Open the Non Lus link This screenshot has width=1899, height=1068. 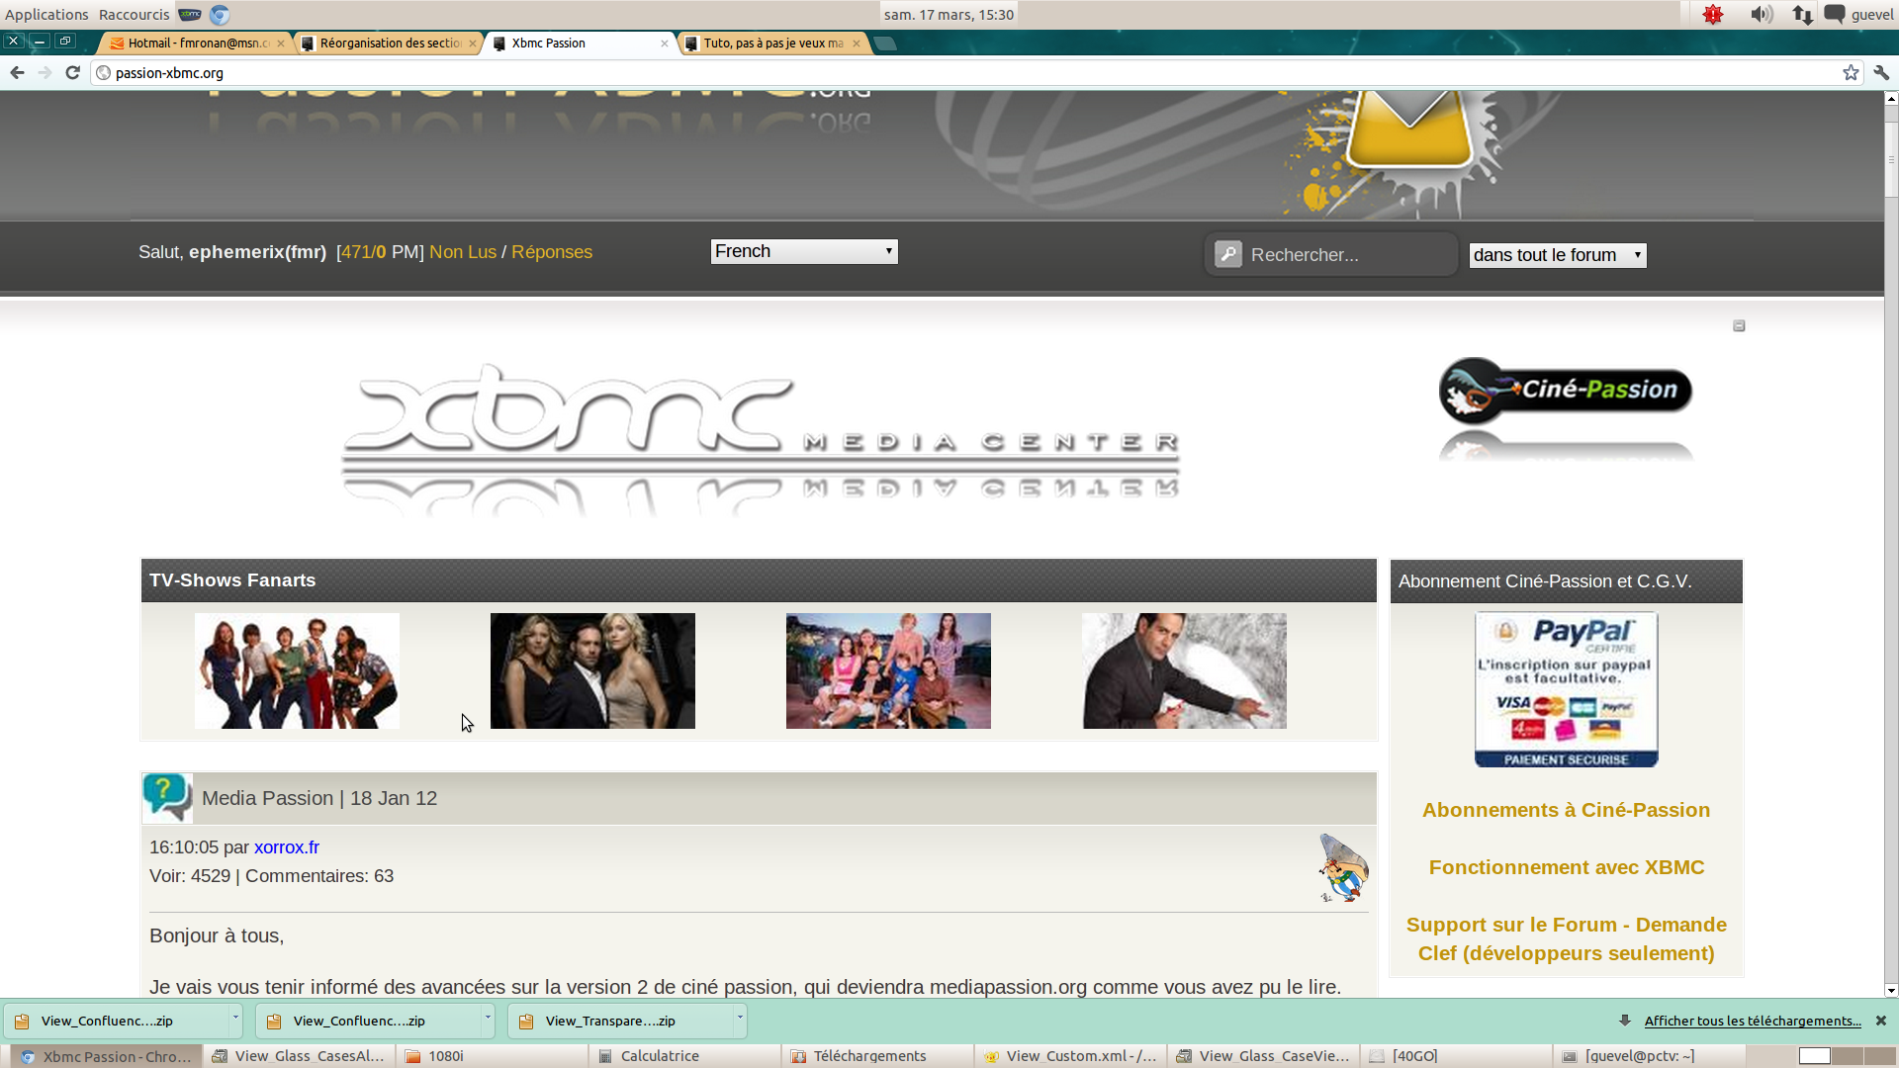[x=463, y=252]
